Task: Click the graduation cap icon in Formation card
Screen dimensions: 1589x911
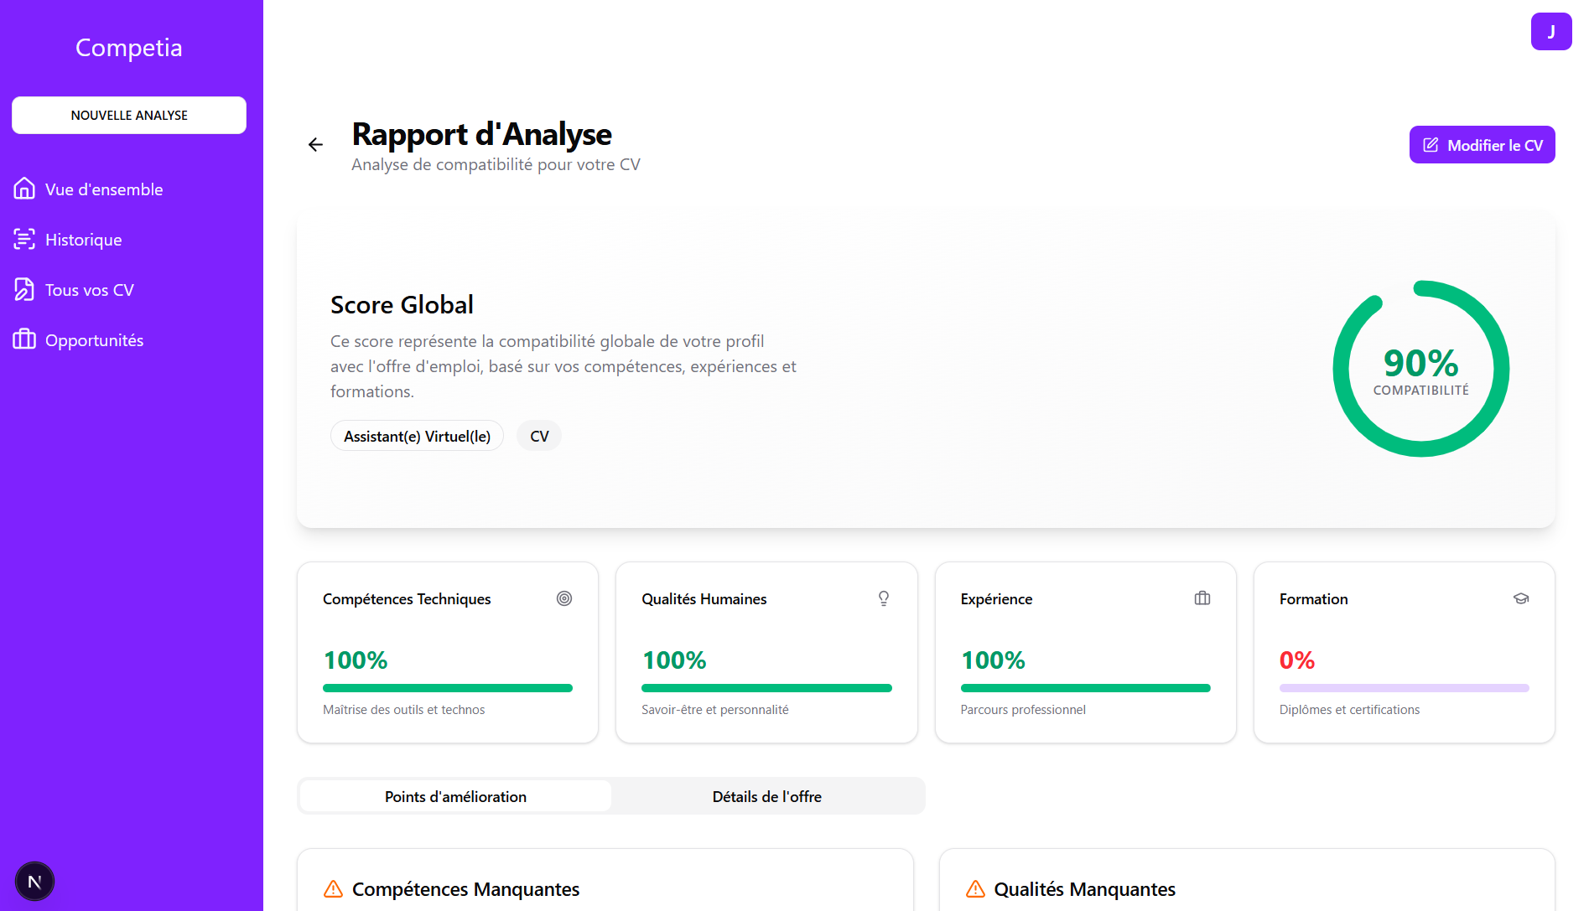Action: coord(1520,598)
